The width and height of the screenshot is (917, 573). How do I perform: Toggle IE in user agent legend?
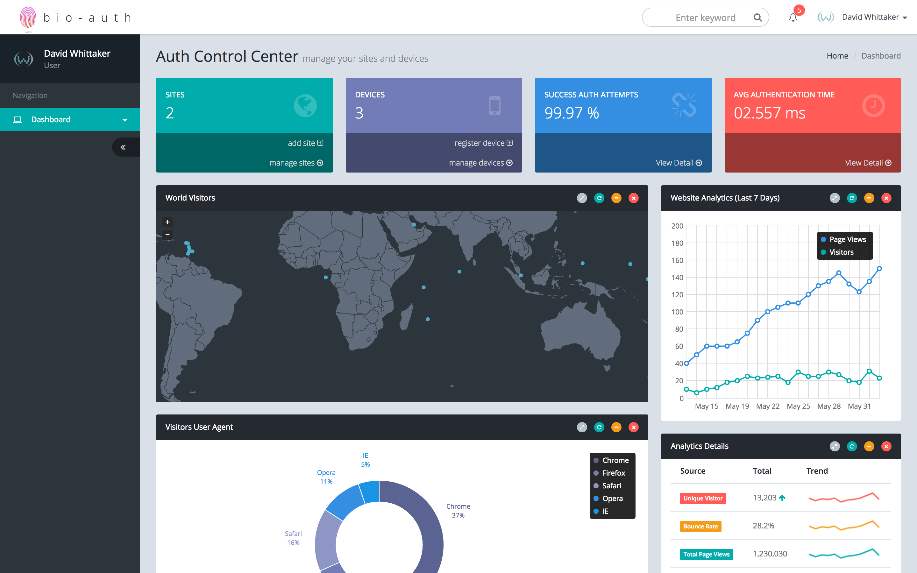[x=601, y=511]
